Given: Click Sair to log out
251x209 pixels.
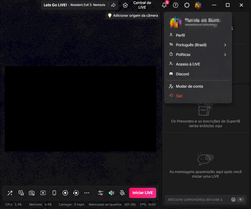Looking at the screenshot, I should (x=198, y=96).
